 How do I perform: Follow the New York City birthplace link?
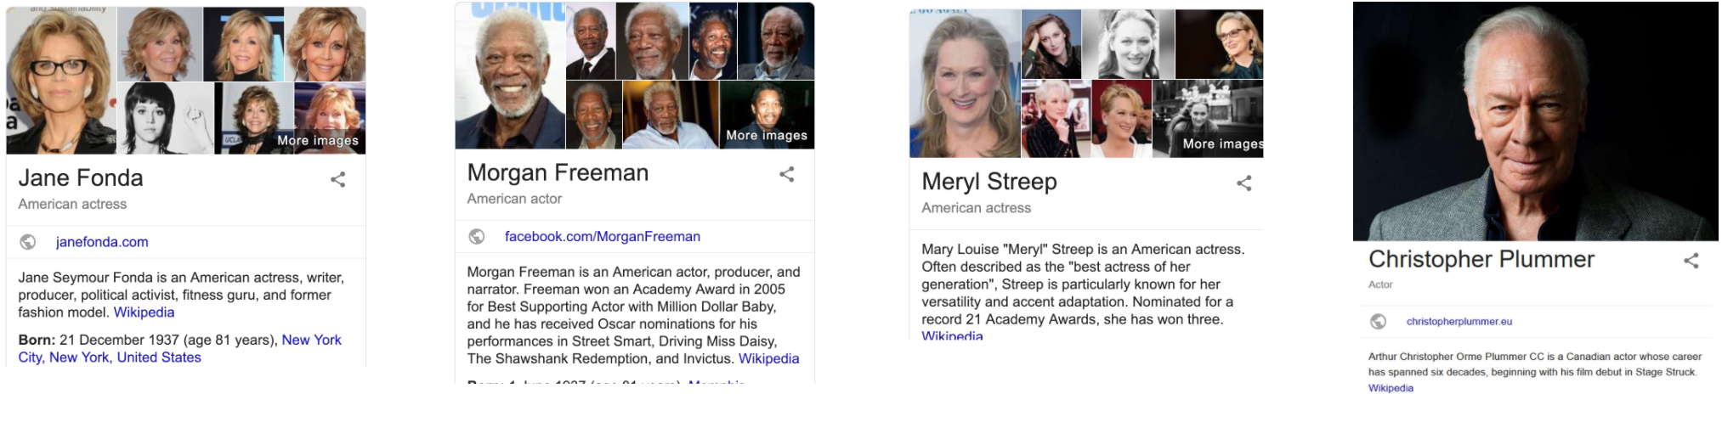coord(311,340)
